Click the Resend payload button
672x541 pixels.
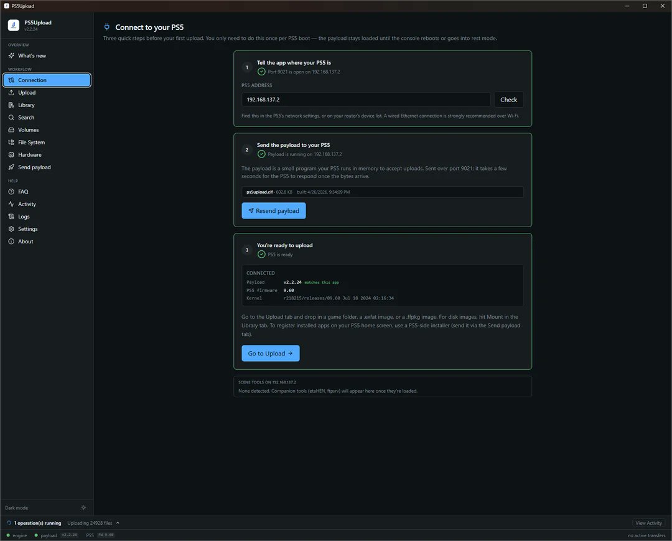[273, 210]
